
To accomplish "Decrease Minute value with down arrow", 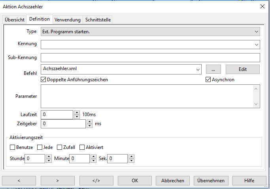I will [x=93, y=161].
